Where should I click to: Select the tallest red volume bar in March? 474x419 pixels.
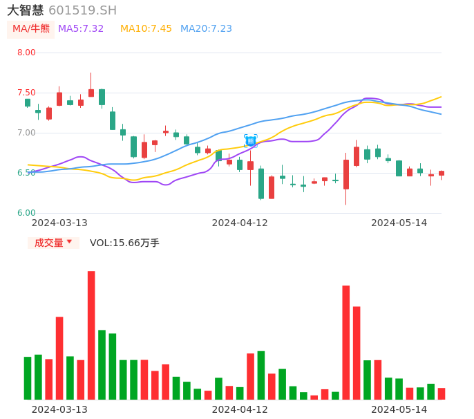click(x=91, y=335)
